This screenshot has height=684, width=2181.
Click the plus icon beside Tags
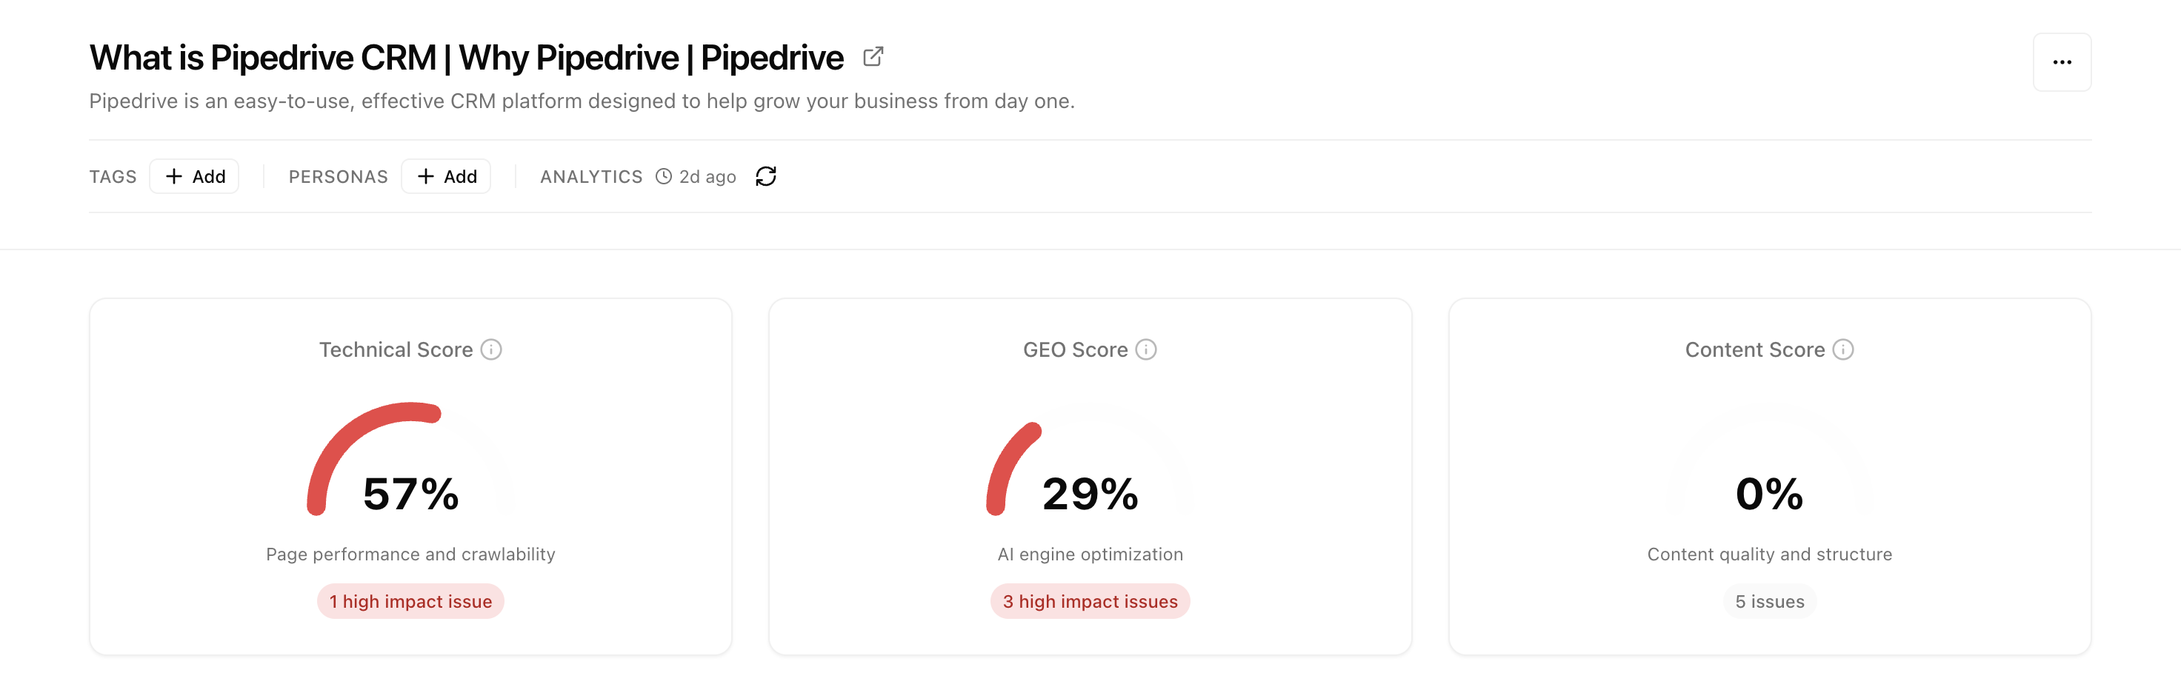point(173,176)
